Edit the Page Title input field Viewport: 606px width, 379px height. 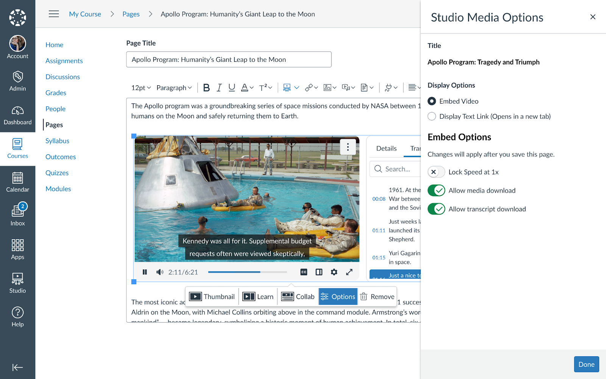pyautogui.click(x=229, y=60)
